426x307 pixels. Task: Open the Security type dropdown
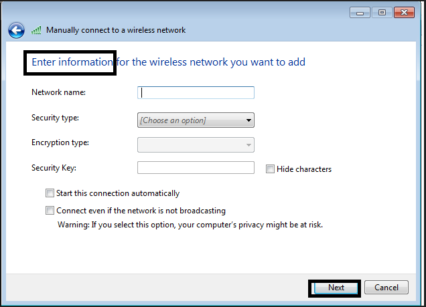click(x=196, y=120)
